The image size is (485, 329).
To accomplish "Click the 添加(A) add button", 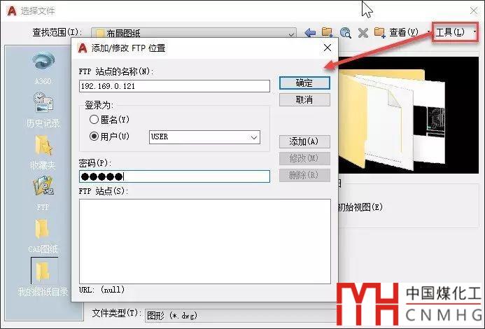I will tap(304, 142).
